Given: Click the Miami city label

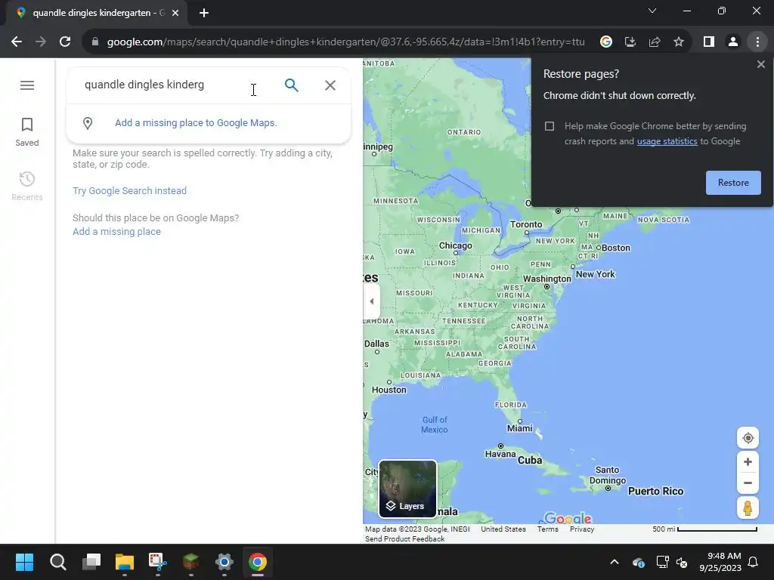Looking at the screenshot, I should (520, 428).
